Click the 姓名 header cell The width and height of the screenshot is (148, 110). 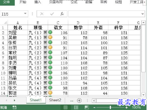coord(18,28)
